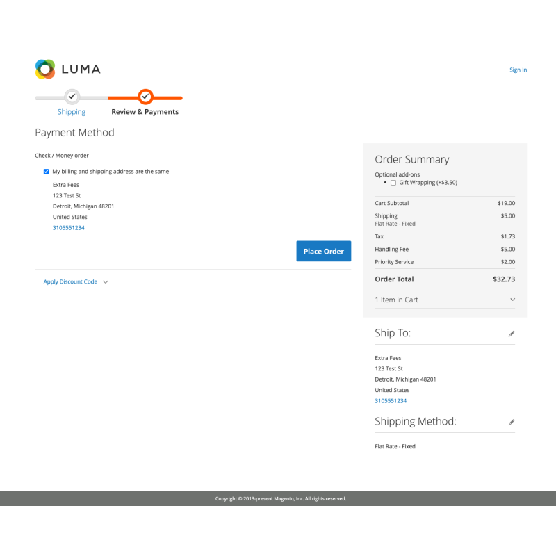Click Flat Rate - Fixed under Shipping Method
Viewport: 556px width, 556px height.
(x=395, y=446)
